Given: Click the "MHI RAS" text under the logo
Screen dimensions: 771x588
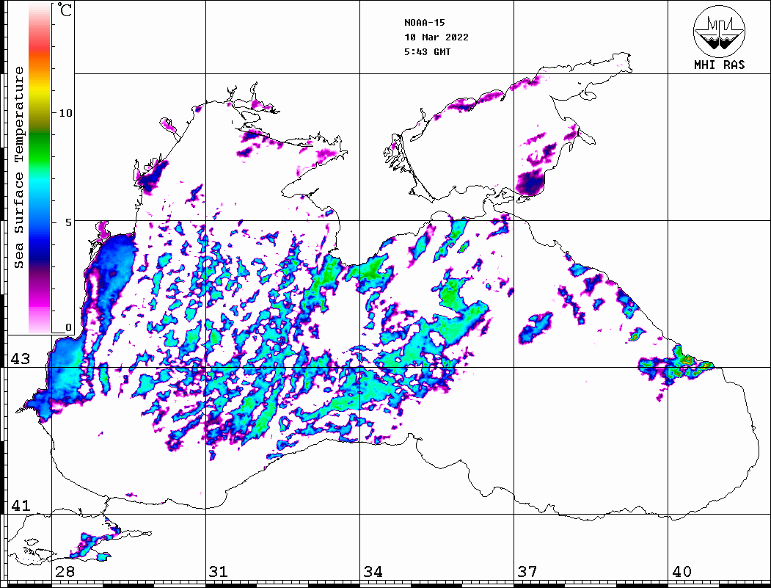Looking at the screenshot, I should pyautogui.click(x=719, y=65).
